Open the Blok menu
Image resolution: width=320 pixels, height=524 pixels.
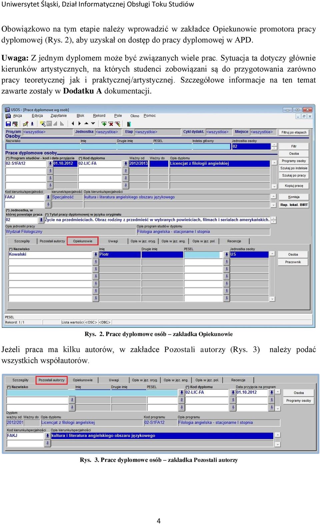[80, 116]
